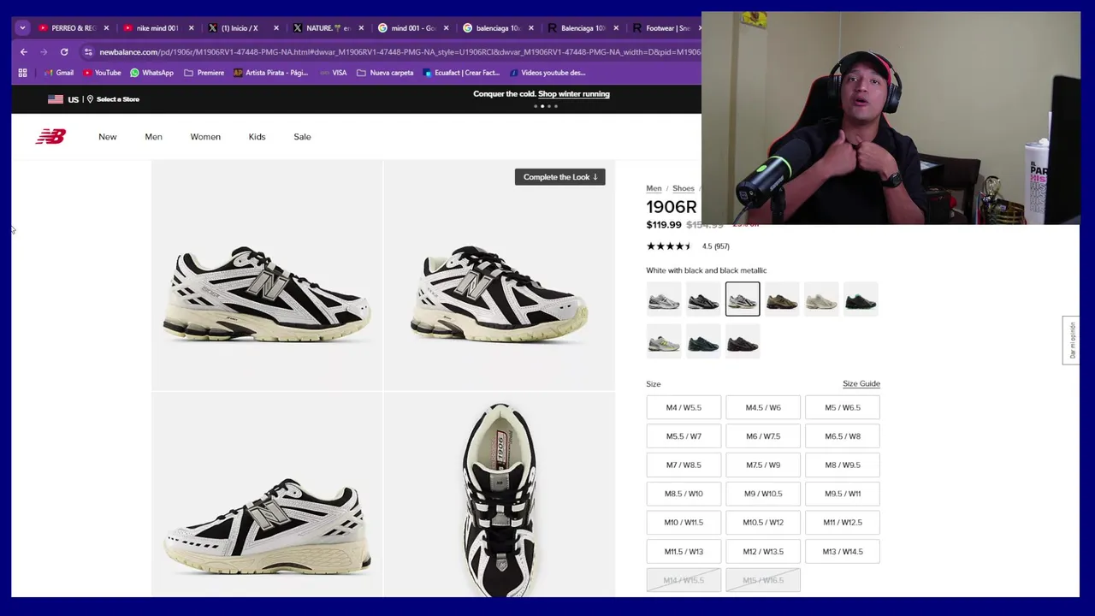Open the WhatsApp bookmark

coord(151,73)
